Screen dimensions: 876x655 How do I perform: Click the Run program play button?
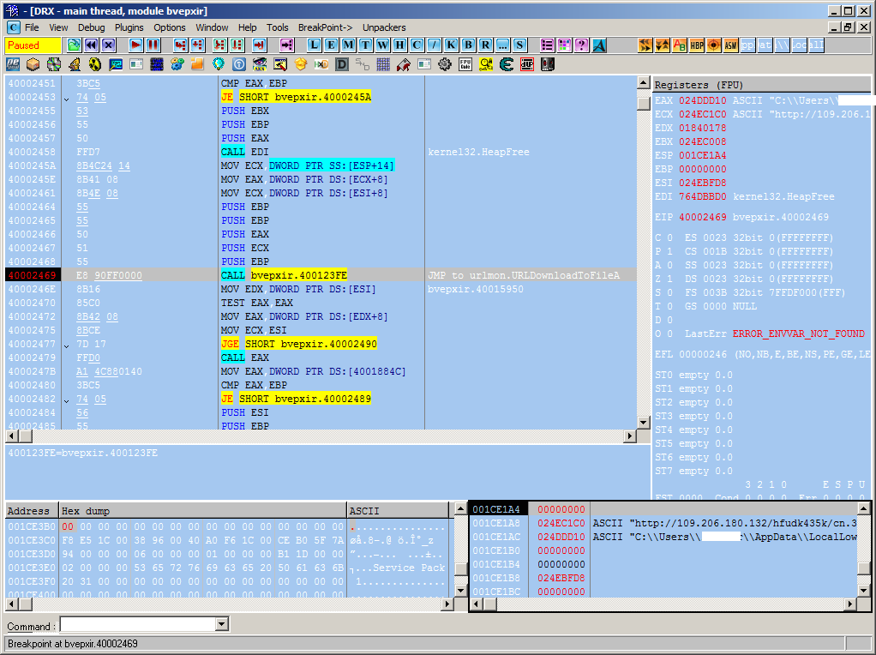click(136, 45)
